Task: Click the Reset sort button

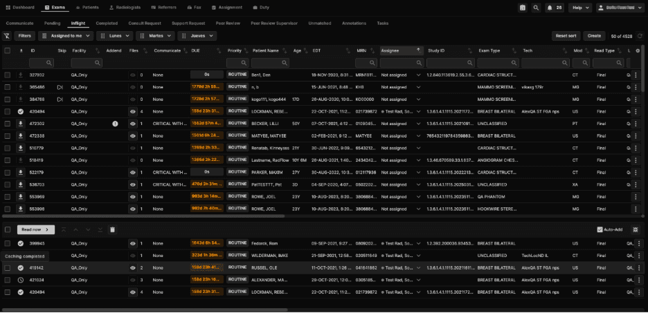Action: (566, 36)
